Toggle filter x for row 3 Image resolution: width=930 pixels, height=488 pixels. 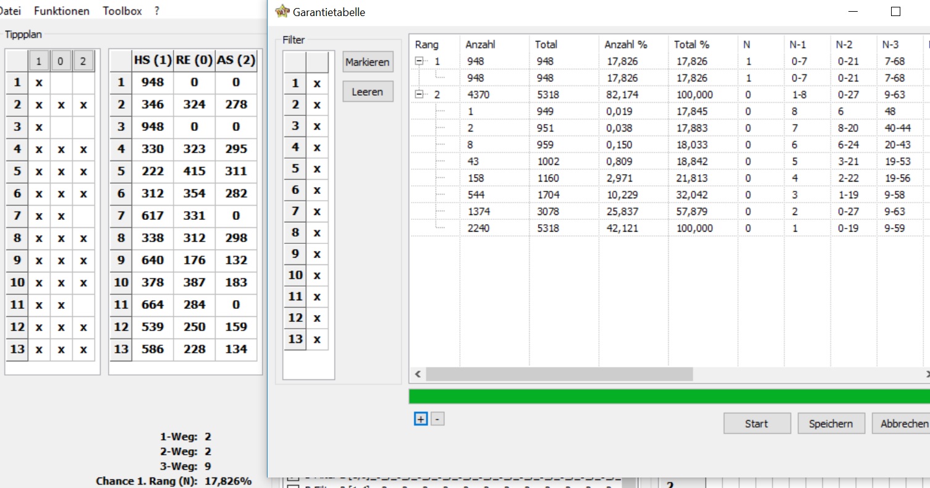point(317,126)
